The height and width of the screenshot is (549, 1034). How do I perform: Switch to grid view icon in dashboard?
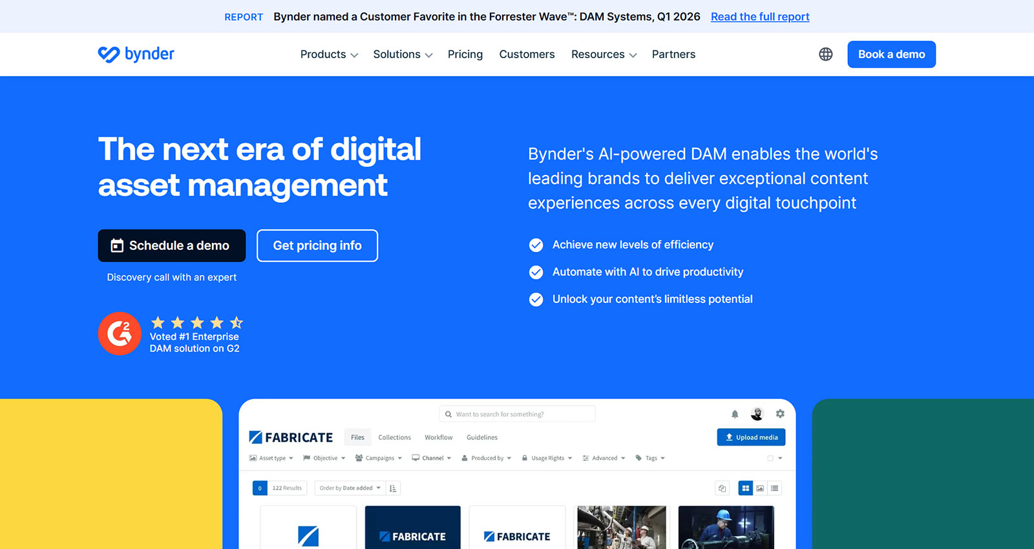pyautogui.click(x=745, y=488)
